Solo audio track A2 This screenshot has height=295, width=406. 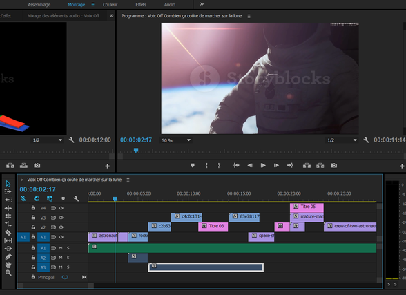click(x=68, y=258)
